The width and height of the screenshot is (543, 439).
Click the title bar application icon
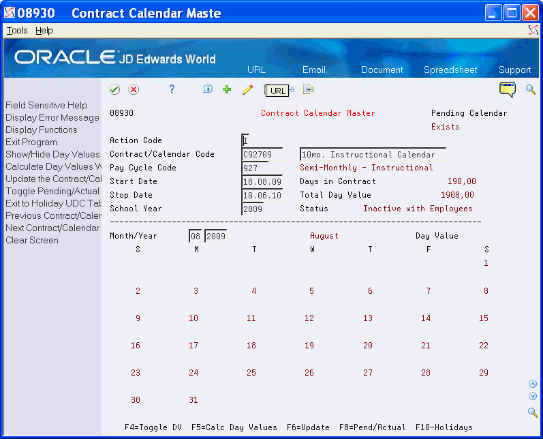point(10,13)
